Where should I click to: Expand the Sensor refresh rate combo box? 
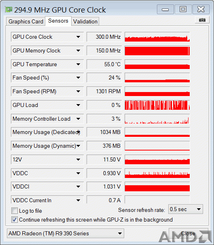pos(186,209)
